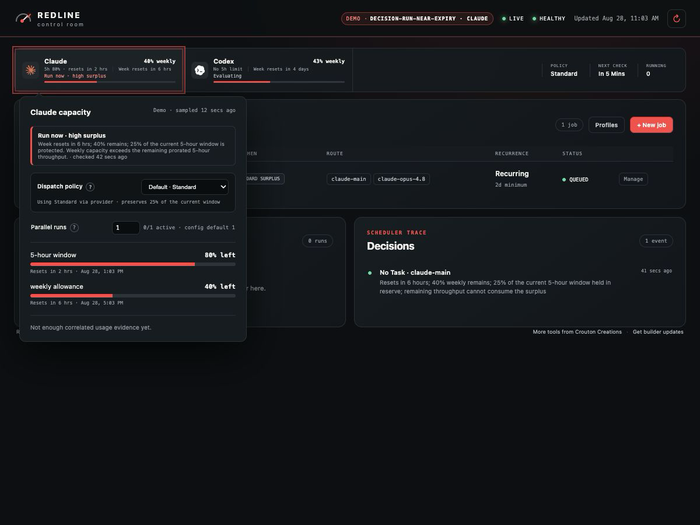Click the 43% weekly Codex label

[328, 61]
